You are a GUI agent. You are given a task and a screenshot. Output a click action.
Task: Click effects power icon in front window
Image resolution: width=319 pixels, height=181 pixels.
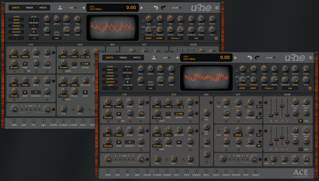pos(310,88)
